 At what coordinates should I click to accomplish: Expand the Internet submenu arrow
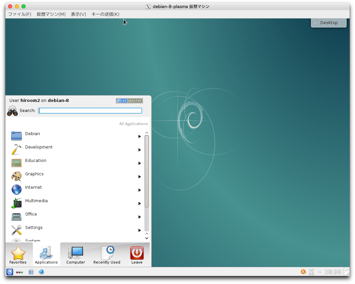pyautogui.click(x=140, y=190)
